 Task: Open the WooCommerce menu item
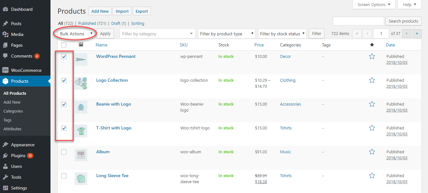click(x=25, y=70)
